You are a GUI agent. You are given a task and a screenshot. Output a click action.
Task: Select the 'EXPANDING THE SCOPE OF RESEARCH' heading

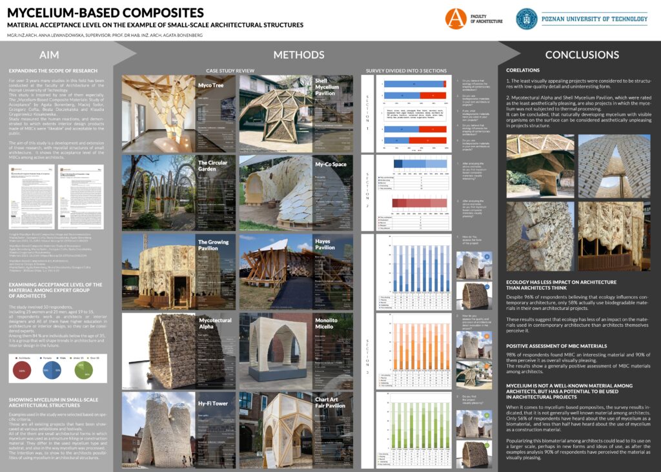pos(53,71)
